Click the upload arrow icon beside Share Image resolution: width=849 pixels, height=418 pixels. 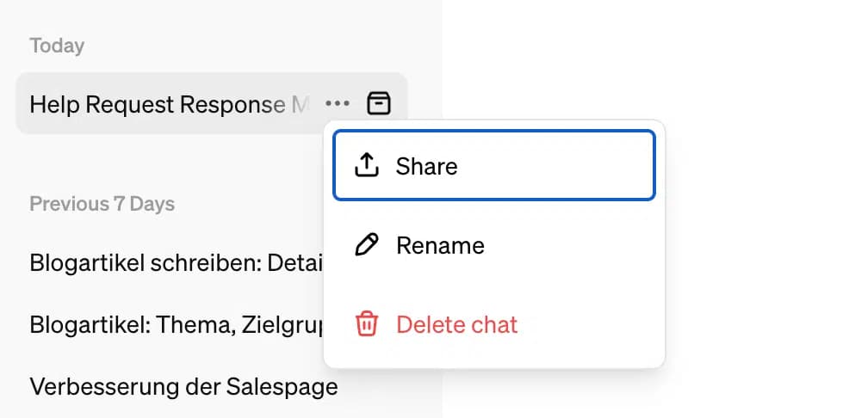click(x=367, y=165)
